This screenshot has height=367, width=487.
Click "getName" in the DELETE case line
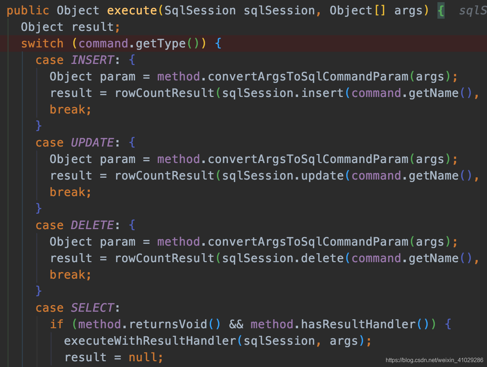pyautogui.click(x=434, y=259)
